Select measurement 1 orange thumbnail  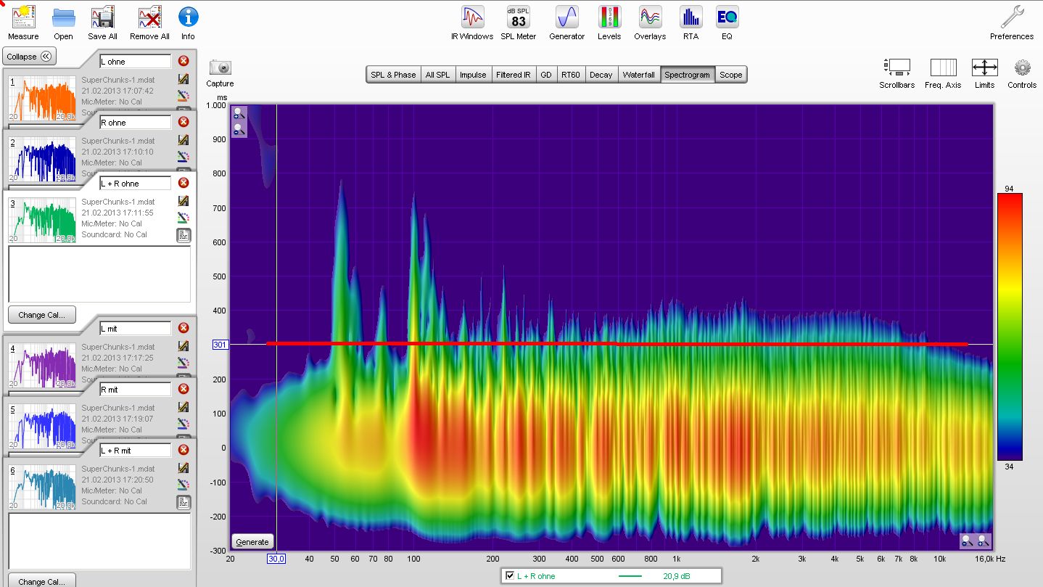(x=42, y=97)
